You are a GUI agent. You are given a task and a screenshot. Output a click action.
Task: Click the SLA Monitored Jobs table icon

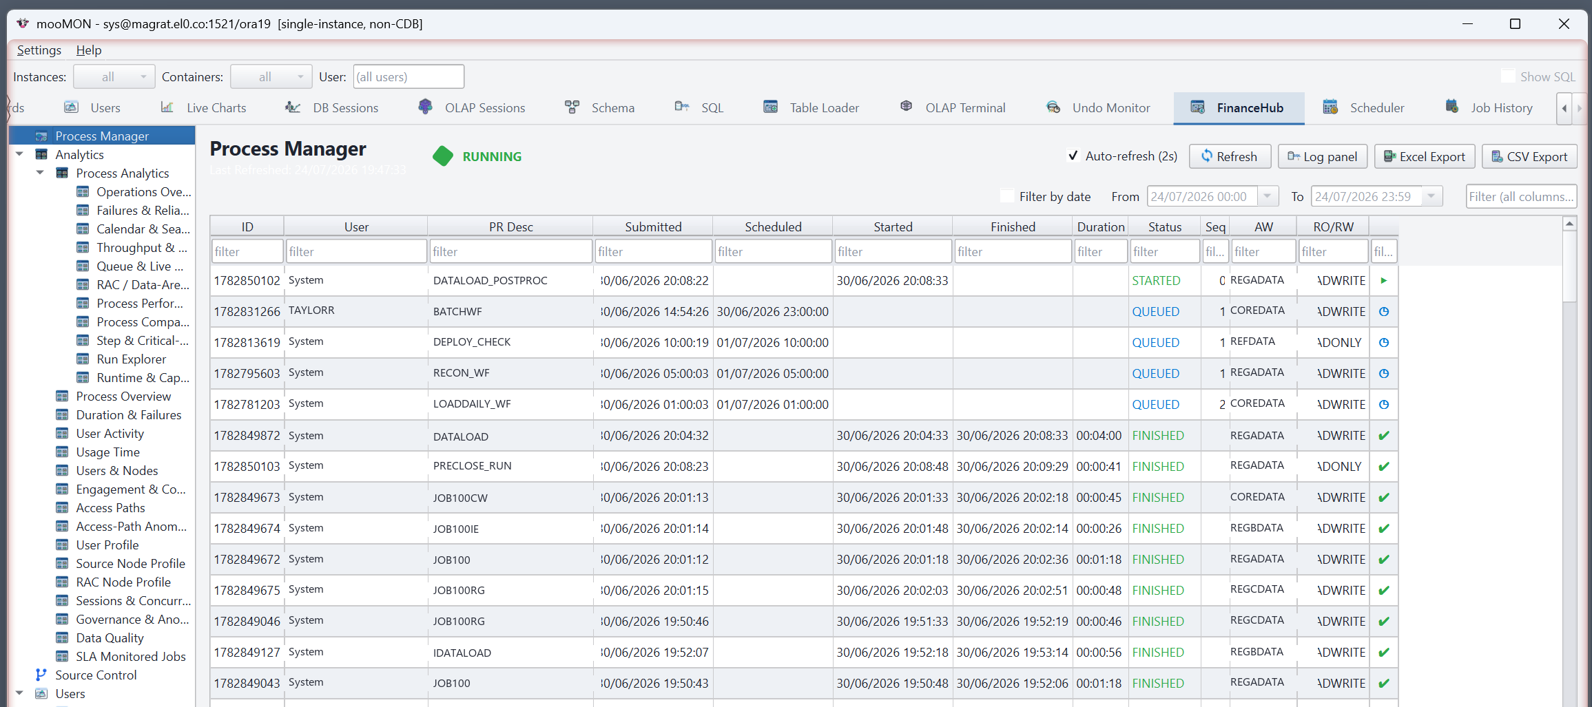tap(62, 656)
